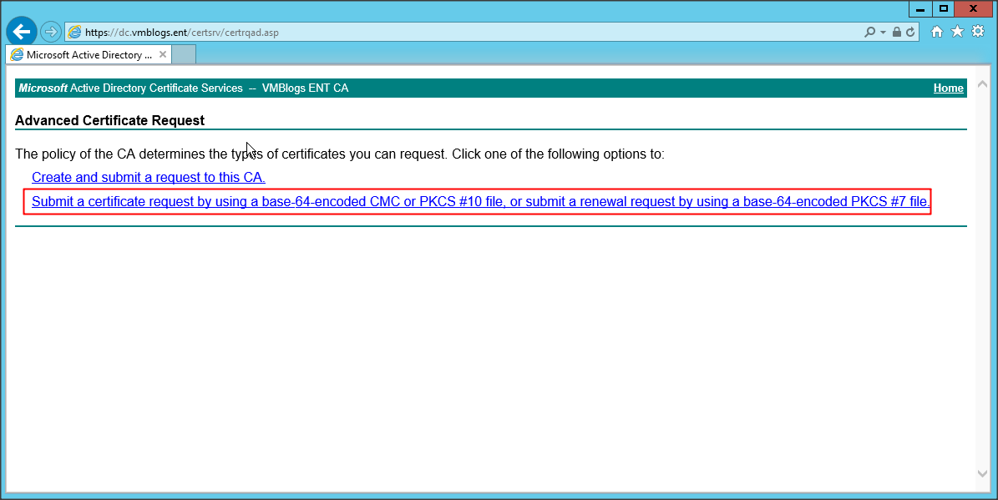Open the address bar autocomplete dropdown arrow
Screen dimensions: 998x500
[x=882, y=32]
